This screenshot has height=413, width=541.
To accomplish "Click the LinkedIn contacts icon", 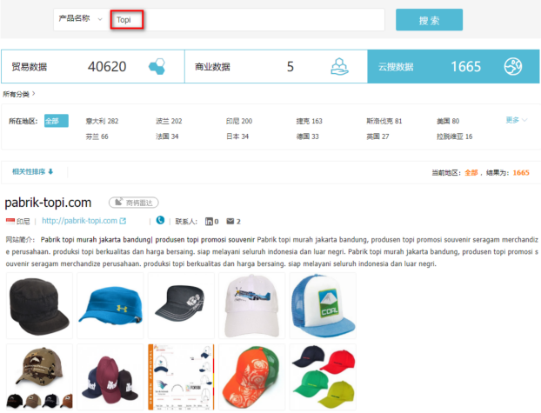I will pos(209,221).
